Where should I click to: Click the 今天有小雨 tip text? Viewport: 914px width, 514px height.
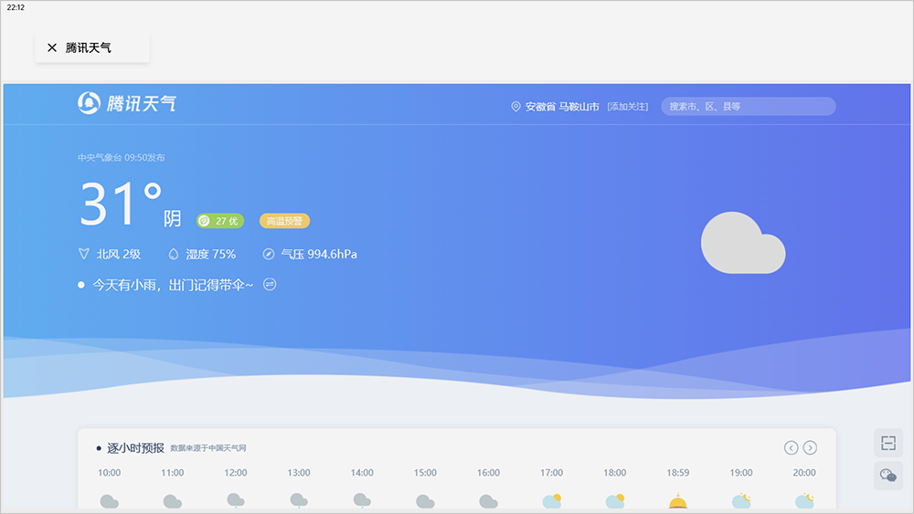click(173, 285)
